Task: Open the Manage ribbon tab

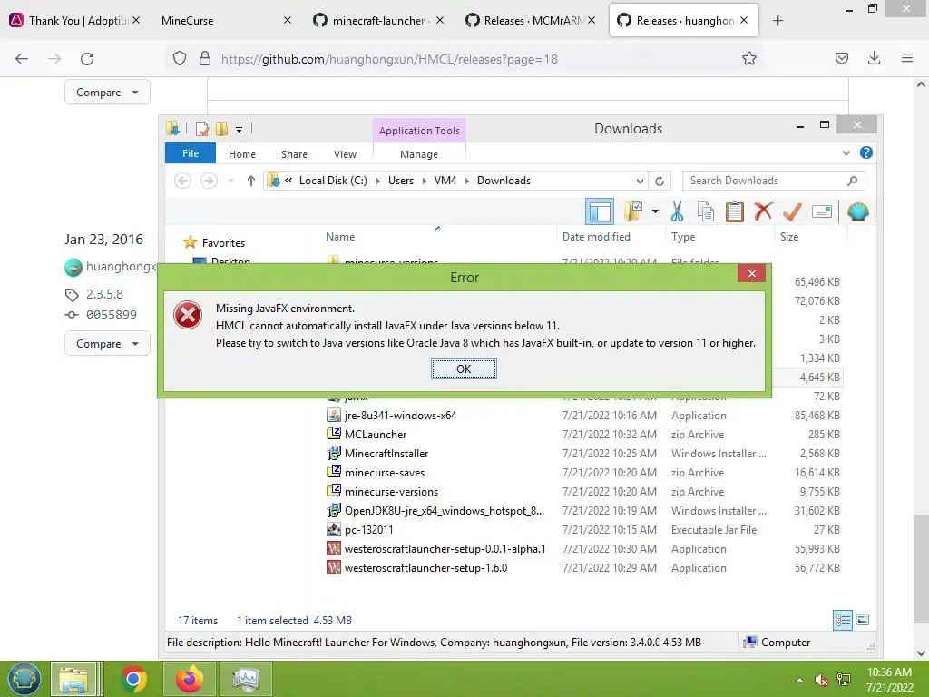Action: tap(419, 154)
